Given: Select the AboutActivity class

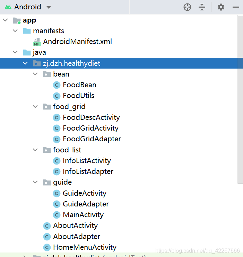Looking at the screenshot, I should 75,226.
